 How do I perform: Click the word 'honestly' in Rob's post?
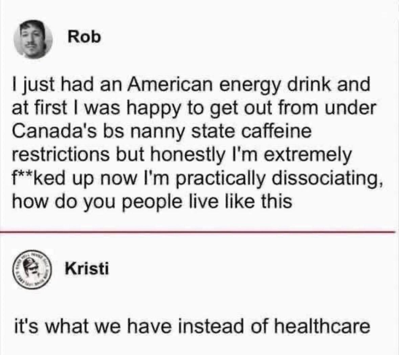188,155
